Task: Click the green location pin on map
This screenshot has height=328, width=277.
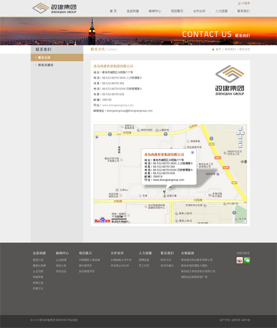Action: [x=164, y=191]
